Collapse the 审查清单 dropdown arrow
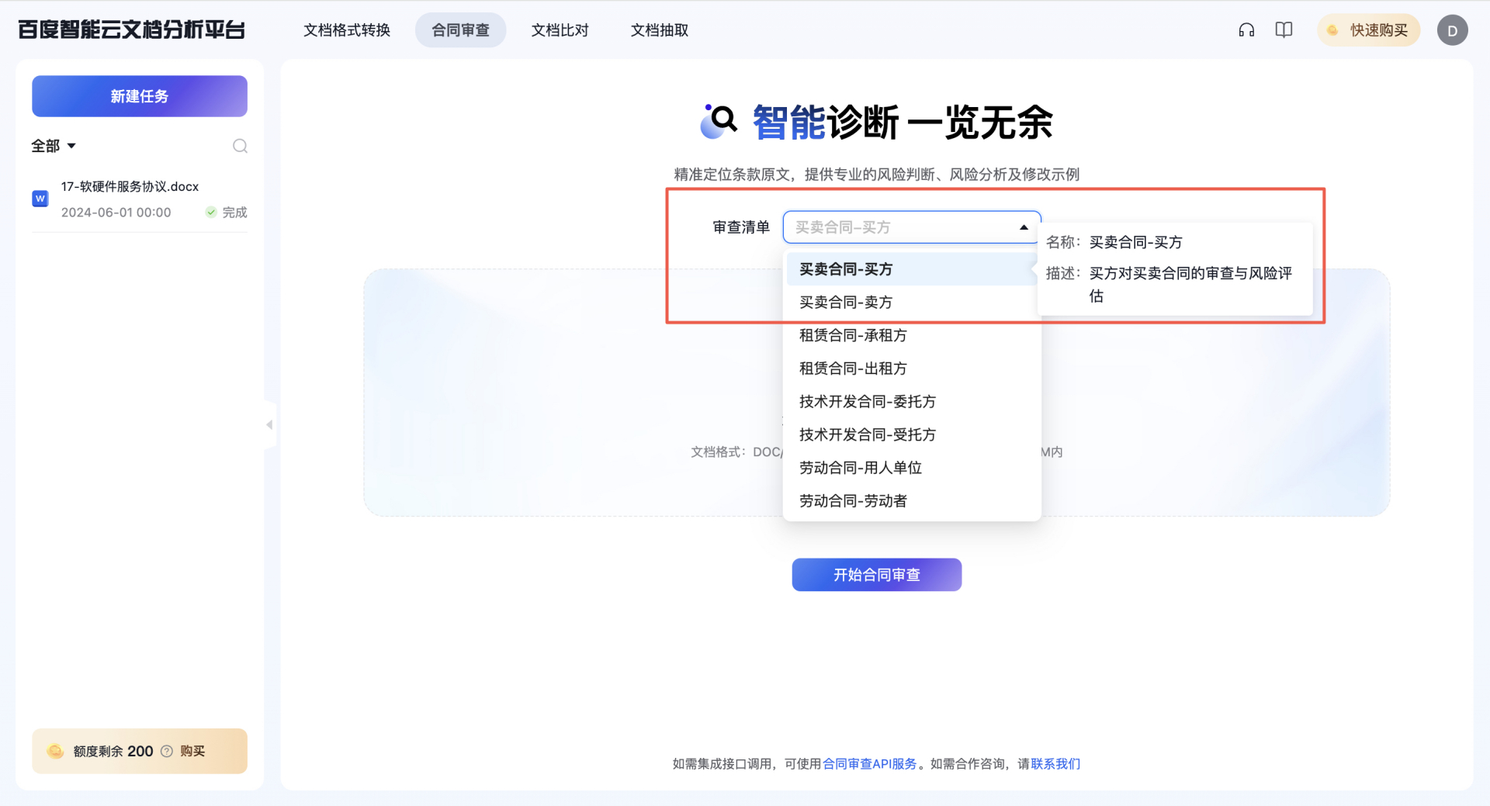The height and width of the screenshot is (806, 1490). click(1024, 227)
